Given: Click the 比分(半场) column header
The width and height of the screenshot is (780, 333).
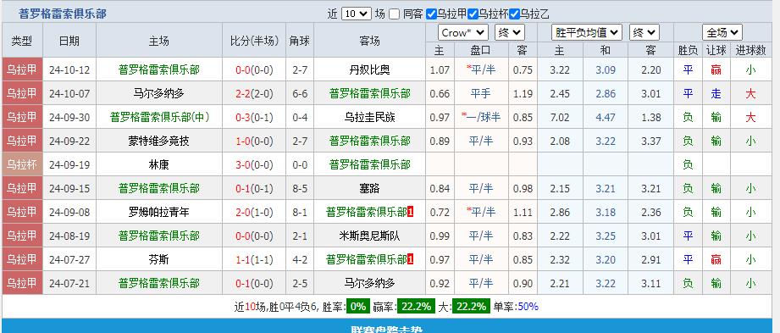Looking at the screenshot, I should click(254, 41).
